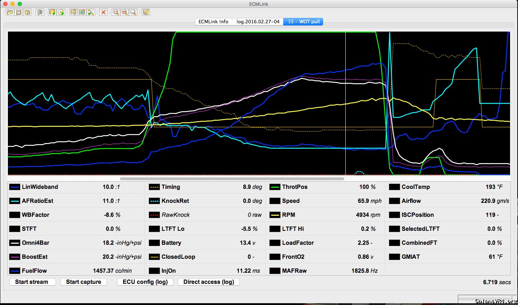518x305 pixels.
Task: Reset zoom with the 1:1 magnifier
Action: click(116, 12)
